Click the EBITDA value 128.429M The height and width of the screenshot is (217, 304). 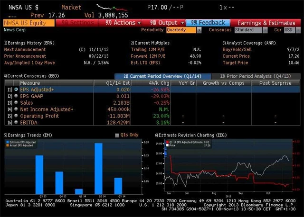[118, 123]
